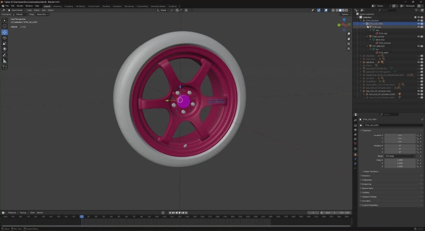Click the Play animation button
This screenshot has height=231, width=425.
(180, 213)
